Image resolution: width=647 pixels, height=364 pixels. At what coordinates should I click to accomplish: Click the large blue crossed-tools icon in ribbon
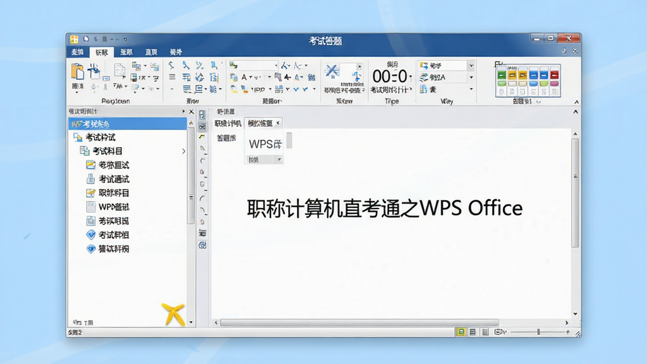coord(332,71)
